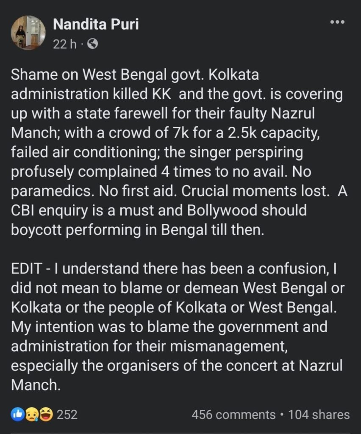Open Nandita Puri's profile picture
This screenshot has width=361, height=434.
pos(28,32)
